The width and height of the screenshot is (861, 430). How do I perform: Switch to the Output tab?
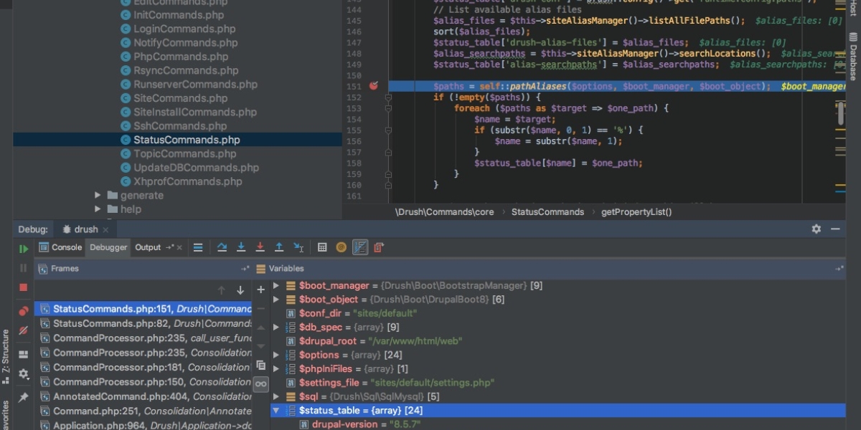coord(146,247)
